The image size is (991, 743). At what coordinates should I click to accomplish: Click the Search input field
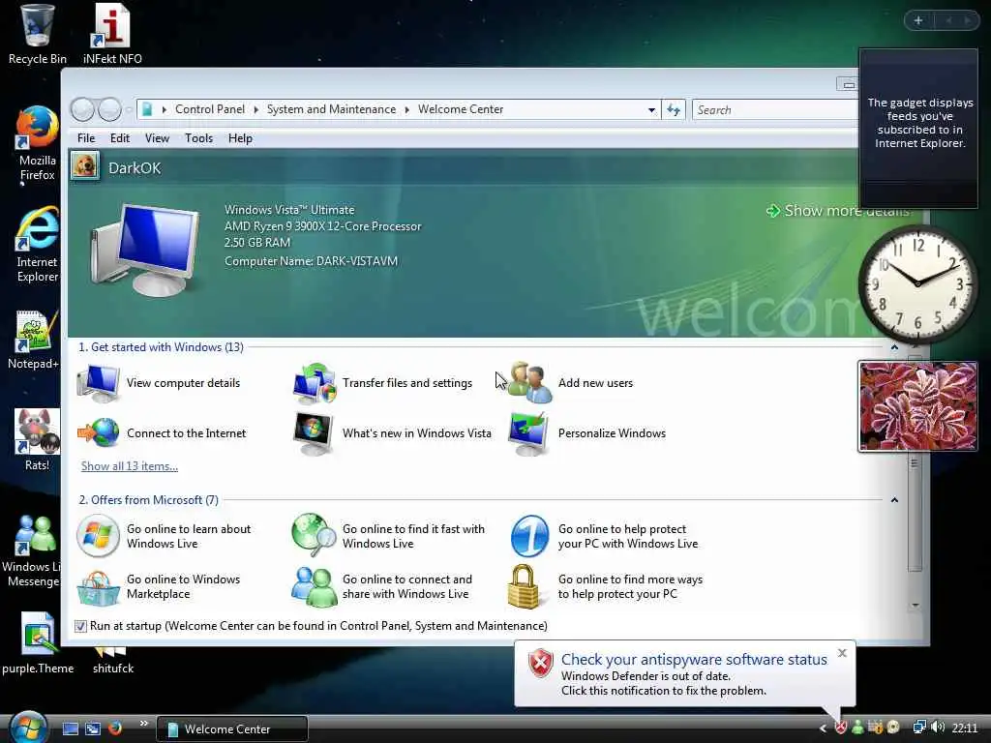[775, 110]
